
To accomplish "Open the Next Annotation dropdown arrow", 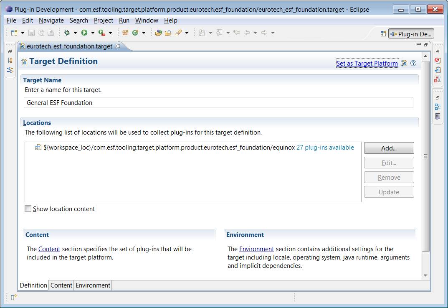I will (x=210, y=33).
